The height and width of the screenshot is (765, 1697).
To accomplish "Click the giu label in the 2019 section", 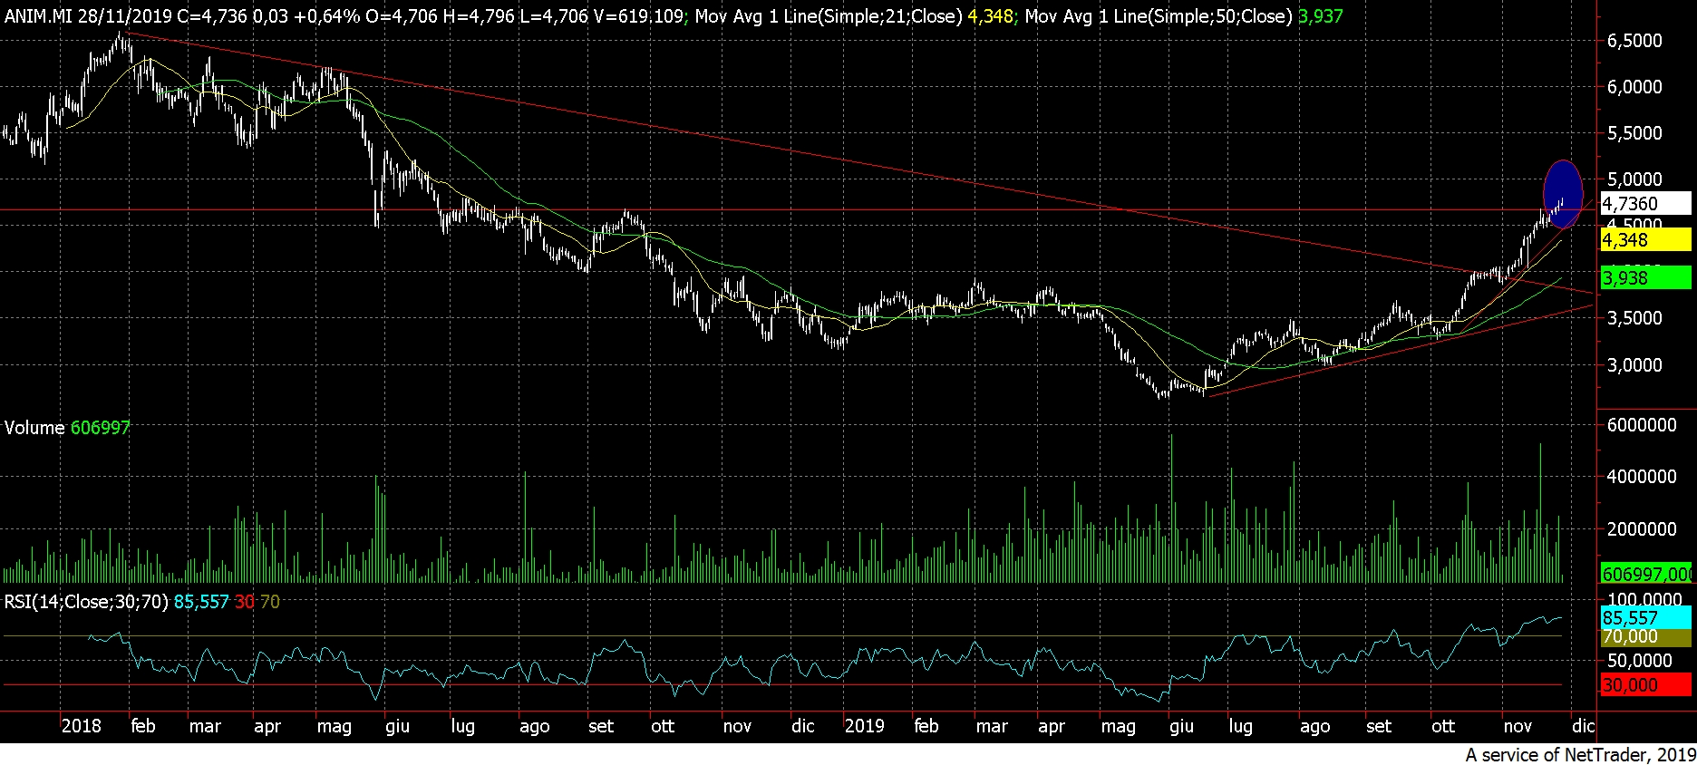I will (1181, 726).
